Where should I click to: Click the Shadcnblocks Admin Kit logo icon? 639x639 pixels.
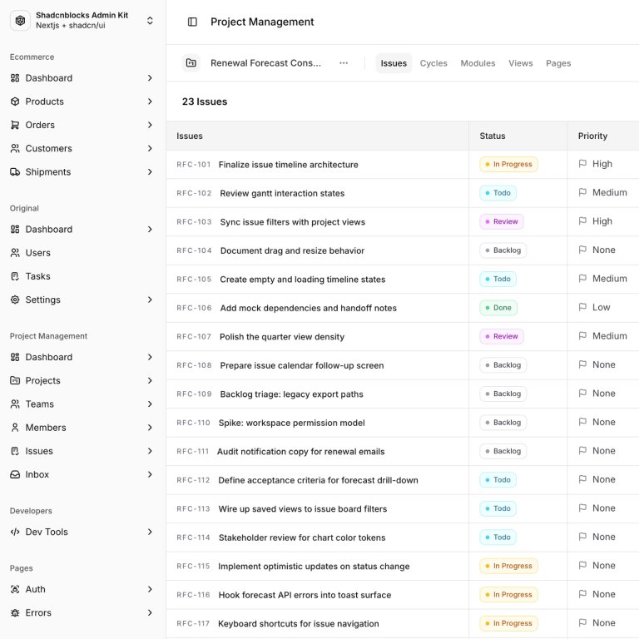pyautogui.click(x=20, y=20)
